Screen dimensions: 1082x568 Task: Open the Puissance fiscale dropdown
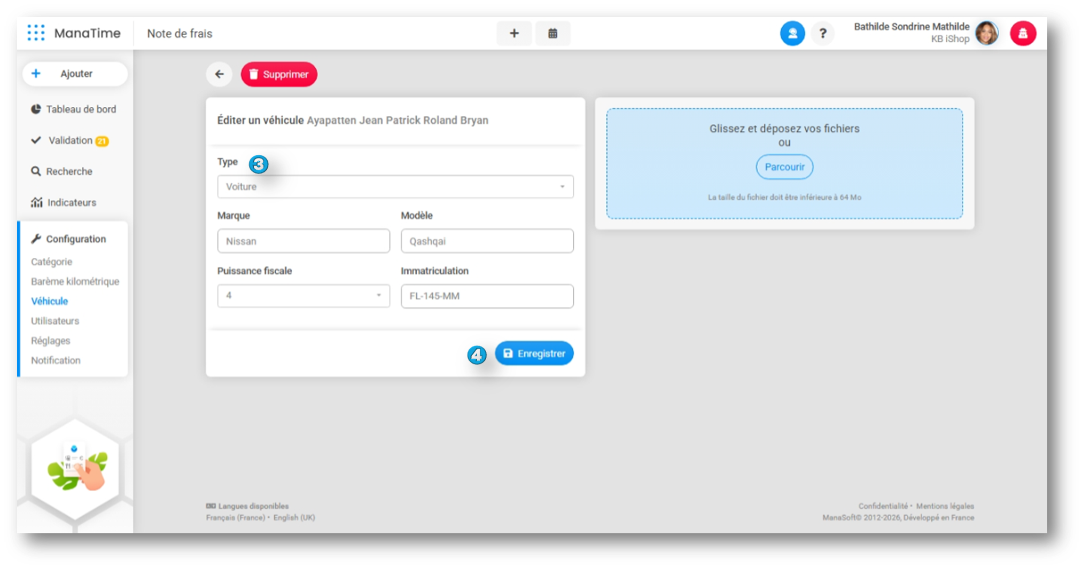tap(303, 296)
